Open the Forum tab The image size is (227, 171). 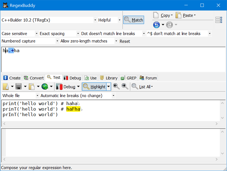tap(148, 78)
